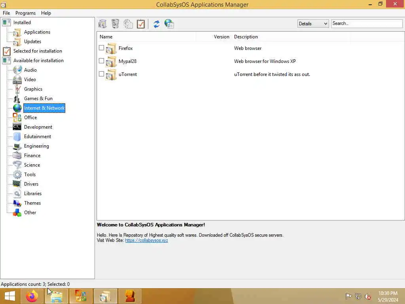
Task: Open Selected for installation node
Action: [38, 51]
